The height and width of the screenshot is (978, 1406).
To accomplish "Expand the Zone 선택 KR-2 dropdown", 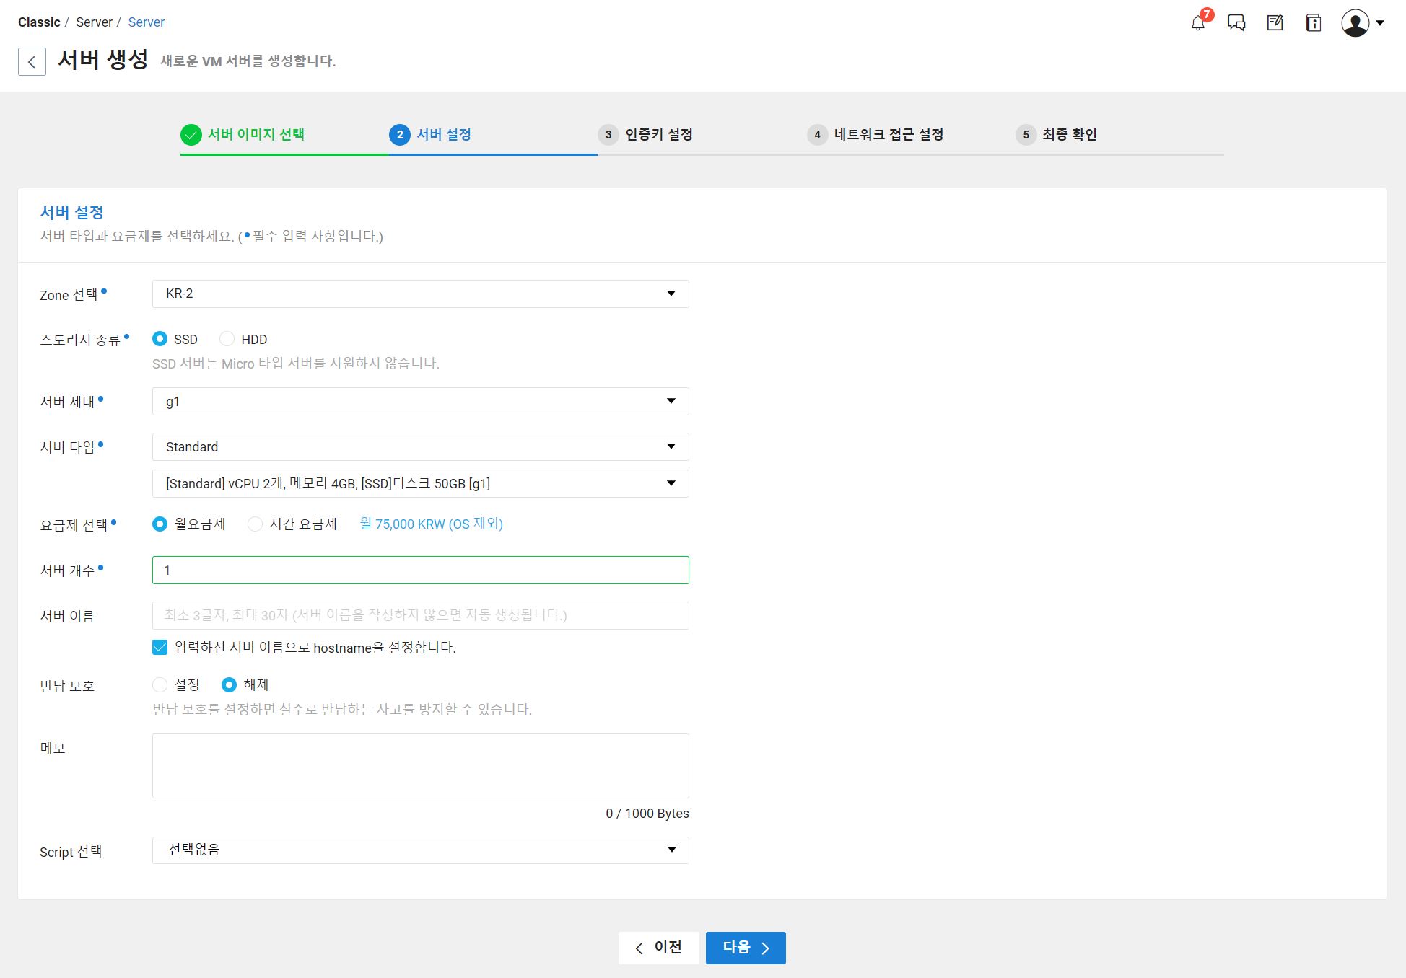I will tap(420, 294).
